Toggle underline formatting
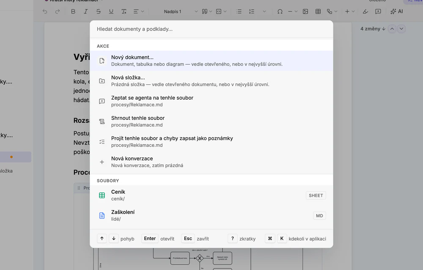 click(111, 11)
